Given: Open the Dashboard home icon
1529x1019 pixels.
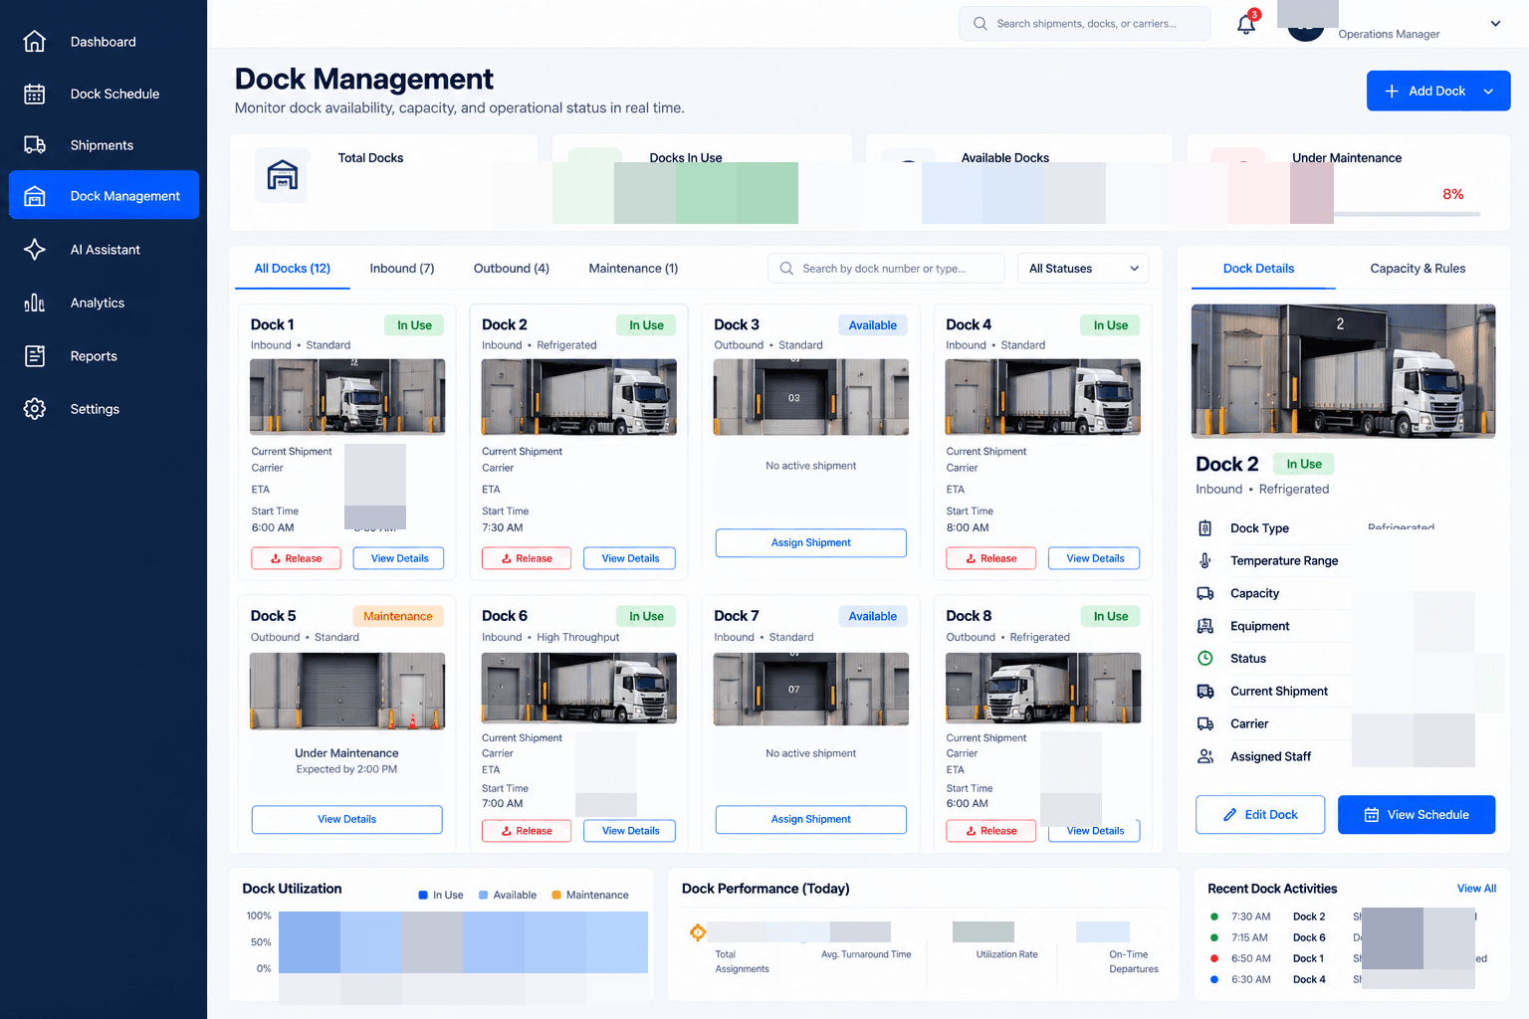Looking at the screenshot, I should (35, 42).
